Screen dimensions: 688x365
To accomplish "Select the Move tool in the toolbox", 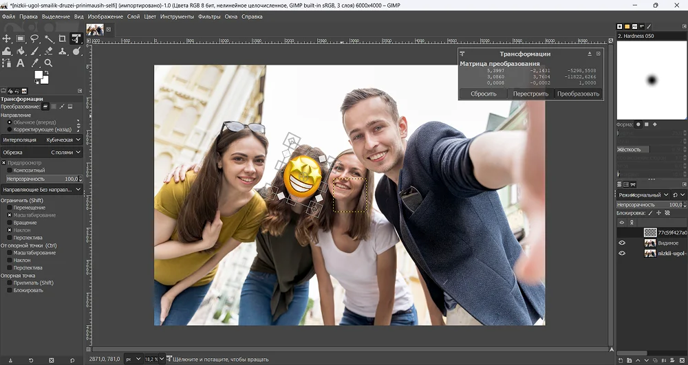I will tap(6, 39).
